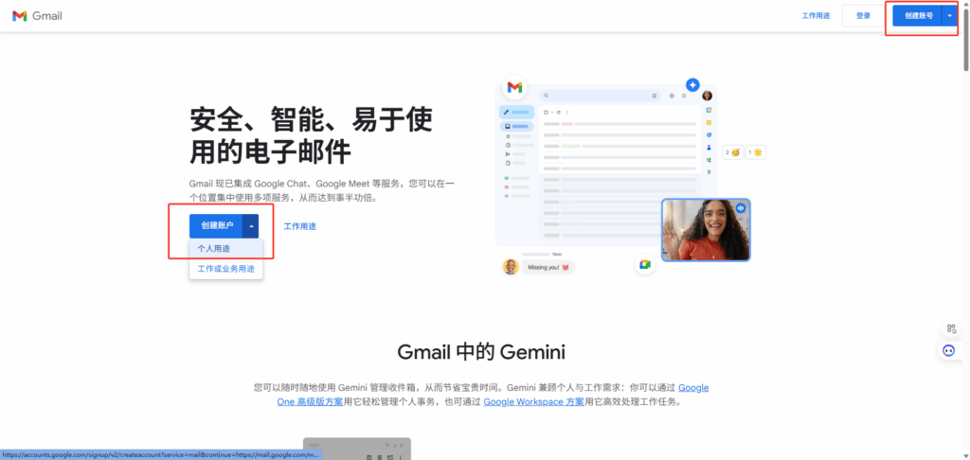The height and width of the screenshot is (460, 970).
Task: Click the waving woman video call thumbnail
Action: [706, 230]
